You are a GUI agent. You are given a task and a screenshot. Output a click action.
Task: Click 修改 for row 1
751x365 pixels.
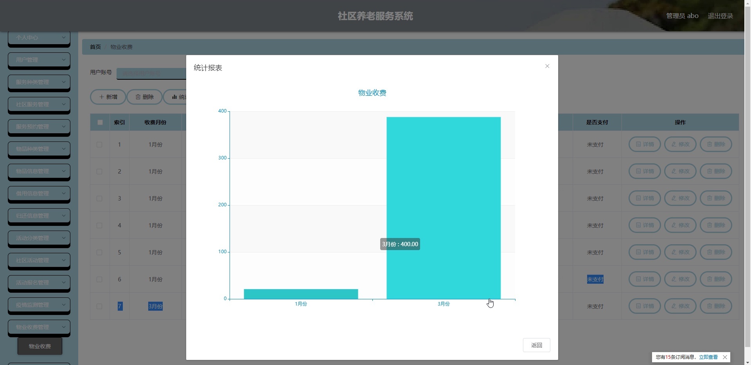coord(680,144)
